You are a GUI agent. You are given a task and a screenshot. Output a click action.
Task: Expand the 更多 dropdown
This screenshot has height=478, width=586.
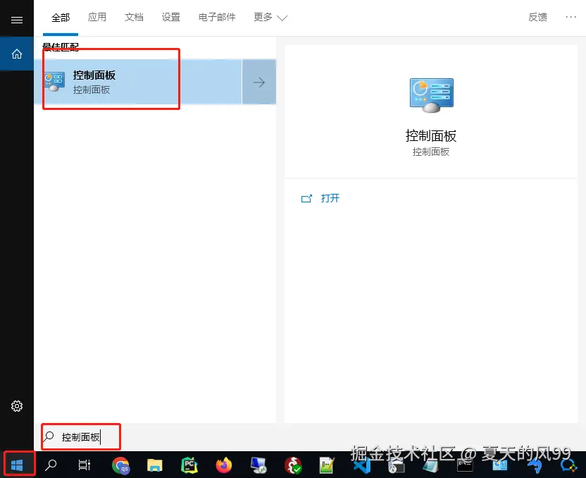tap(270, 17)
